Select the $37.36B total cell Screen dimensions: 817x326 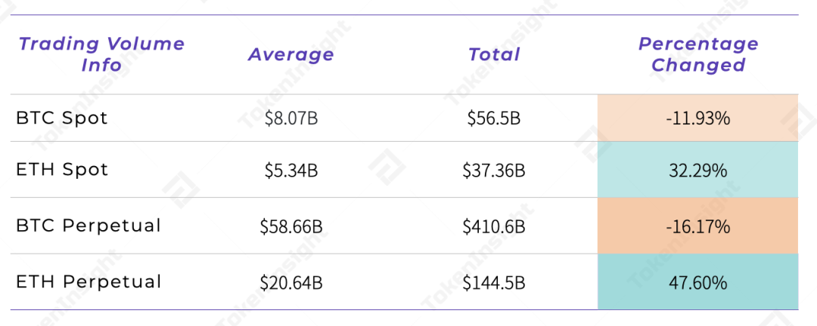pos(494,171)
